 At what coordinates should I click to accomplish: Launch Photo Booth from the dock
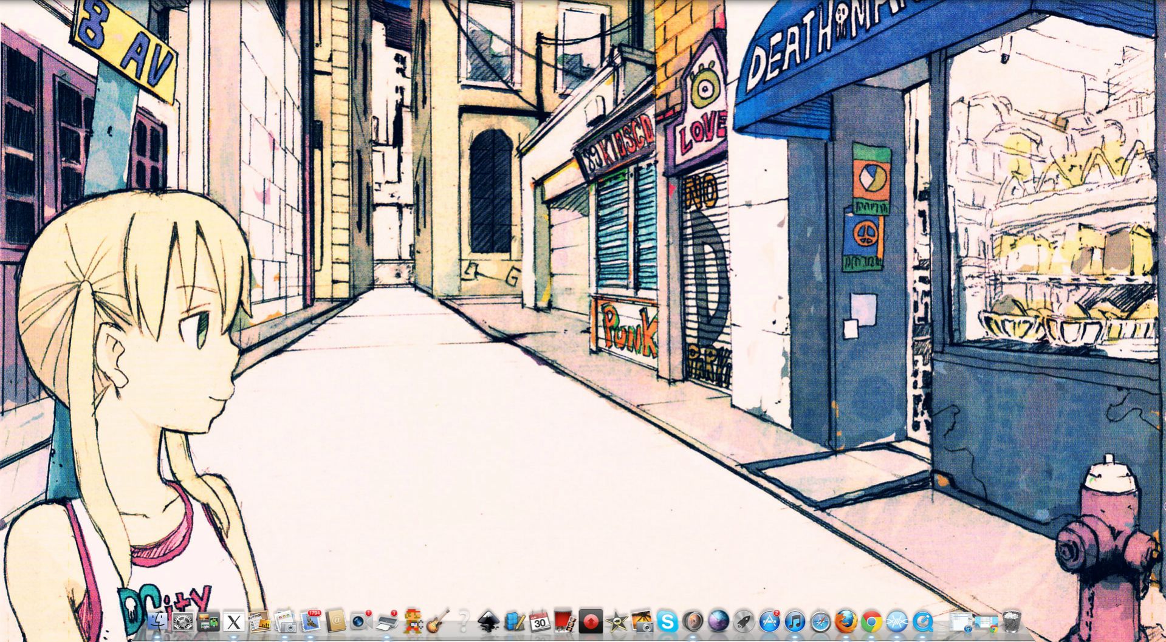pos(565,621)
